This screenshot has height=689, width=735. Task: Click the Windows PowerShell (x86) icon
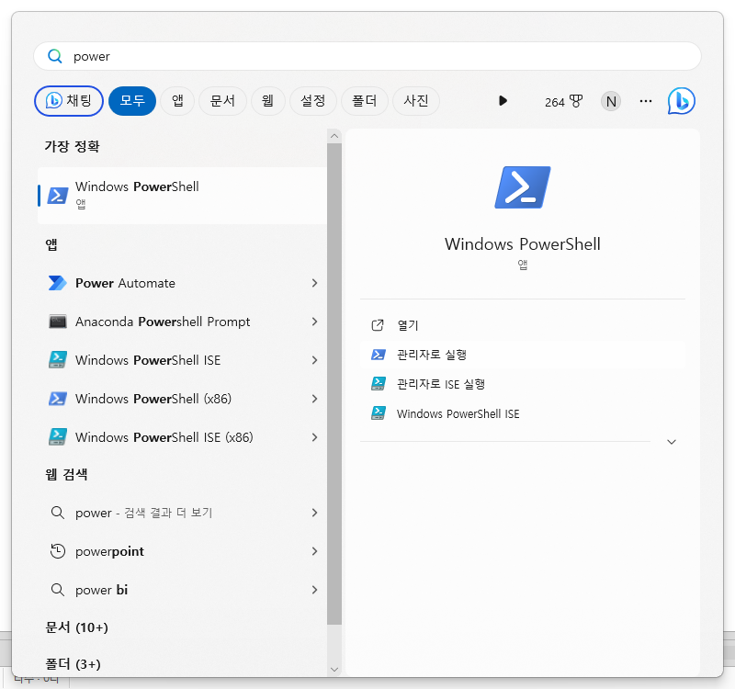pos(58,399)
